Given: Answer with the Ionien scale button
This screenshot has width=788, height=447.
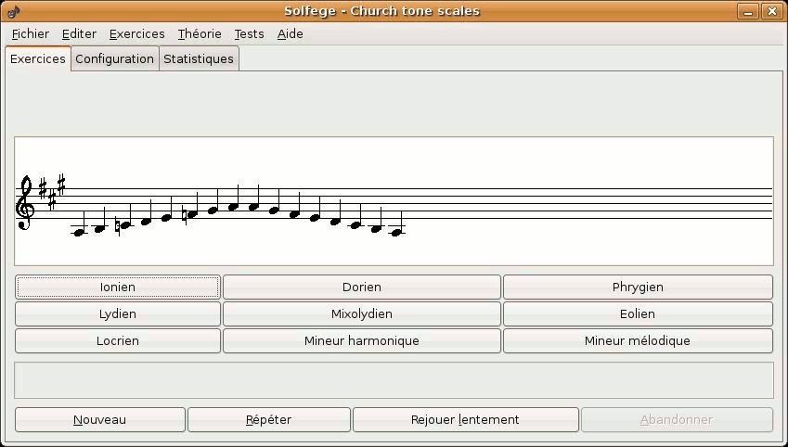Looking at the screenshot, I should [x=118, y=287].
